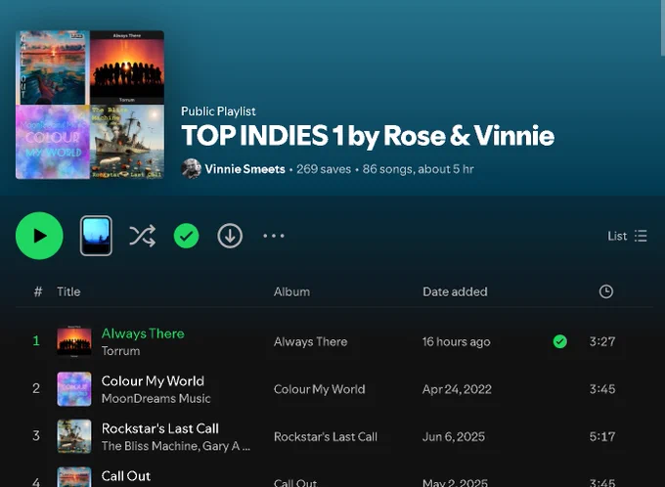Sort by the Title column header
This screenshot has height=487, width=665.
pos(68,291)
